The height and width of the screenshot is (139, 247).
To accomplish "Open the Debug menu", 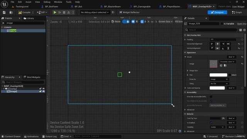I will pyautogui.click(x=47, y=2).
